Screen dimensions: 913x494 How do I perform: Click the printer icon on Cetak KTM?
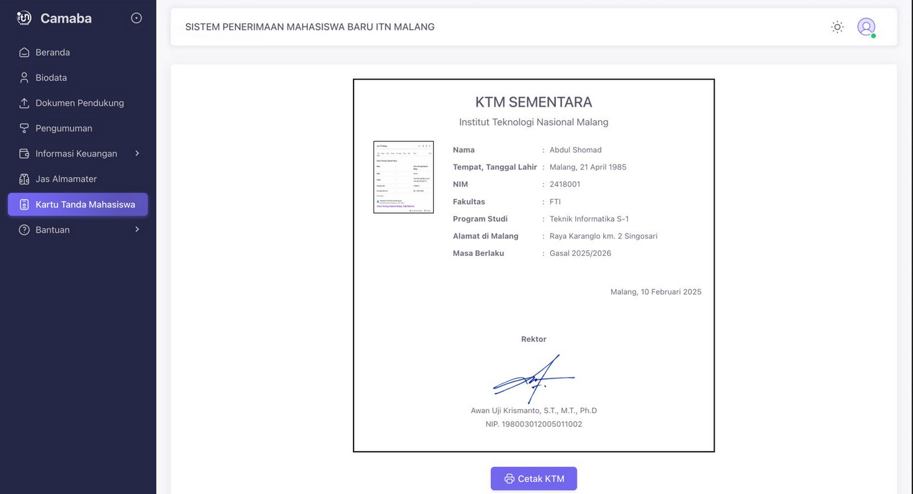[x=509, y=479]
